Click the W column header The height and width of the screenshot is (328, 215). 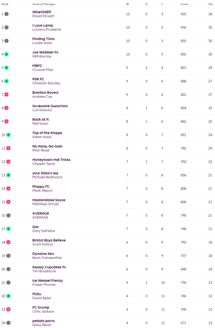pyautogui.click(x=128, y=4)
